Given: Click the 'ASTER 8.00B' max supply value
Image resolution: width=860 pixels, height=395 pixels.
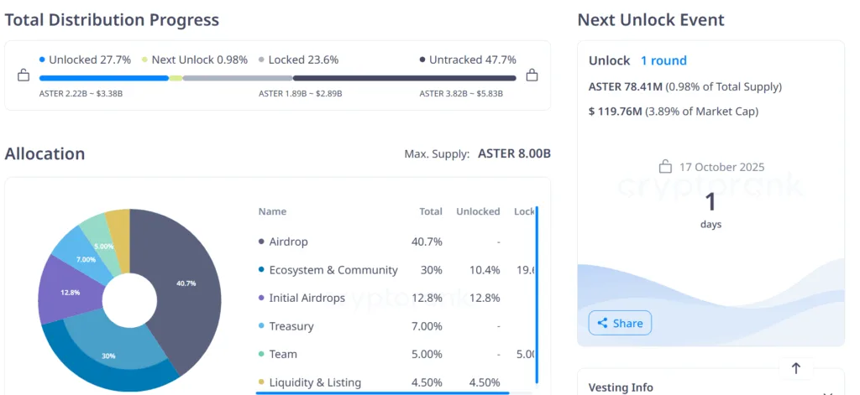Looking at the screenshot, I should coord(514,153).
